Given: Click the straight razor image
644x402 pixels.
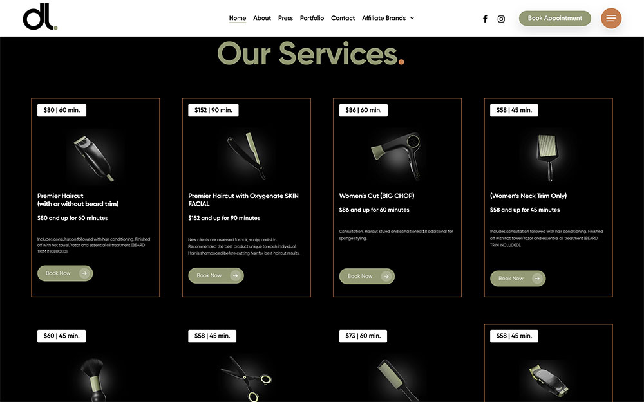Looking at the screenshot, I should click(247, 155).
